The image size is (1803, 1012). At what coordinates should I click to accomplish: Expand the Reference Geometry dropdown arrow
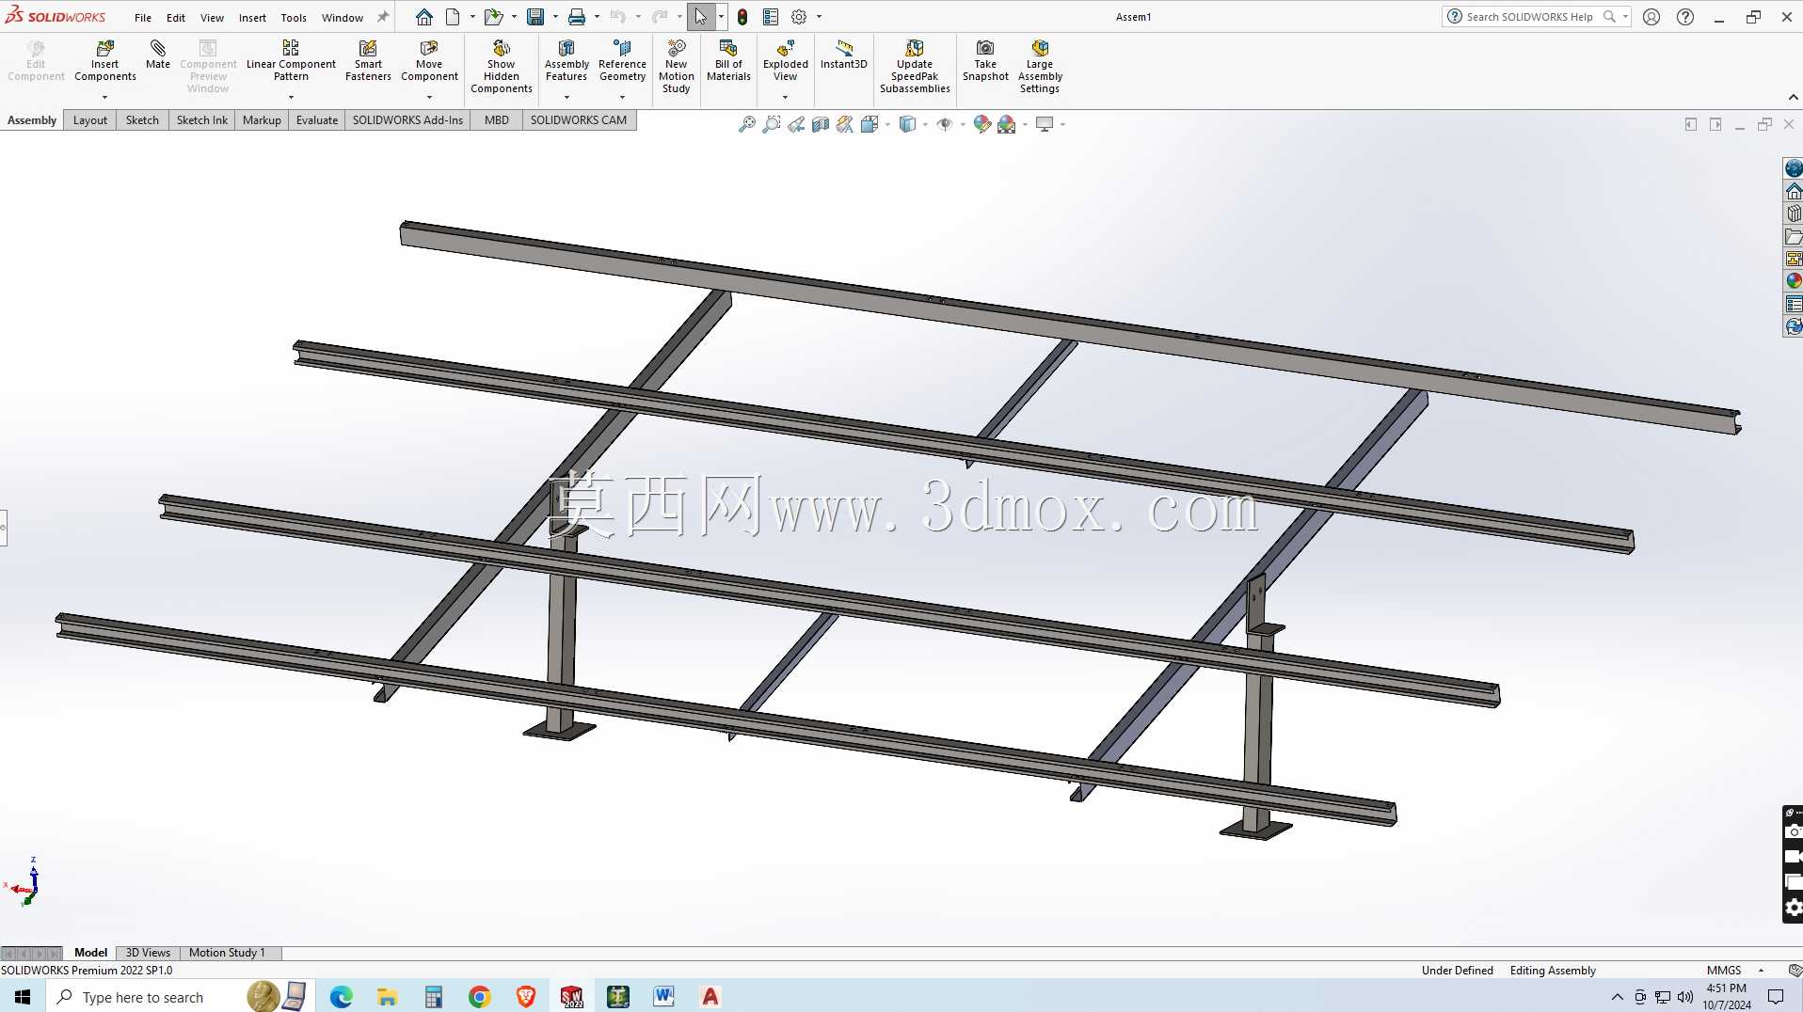coord(622,97)
